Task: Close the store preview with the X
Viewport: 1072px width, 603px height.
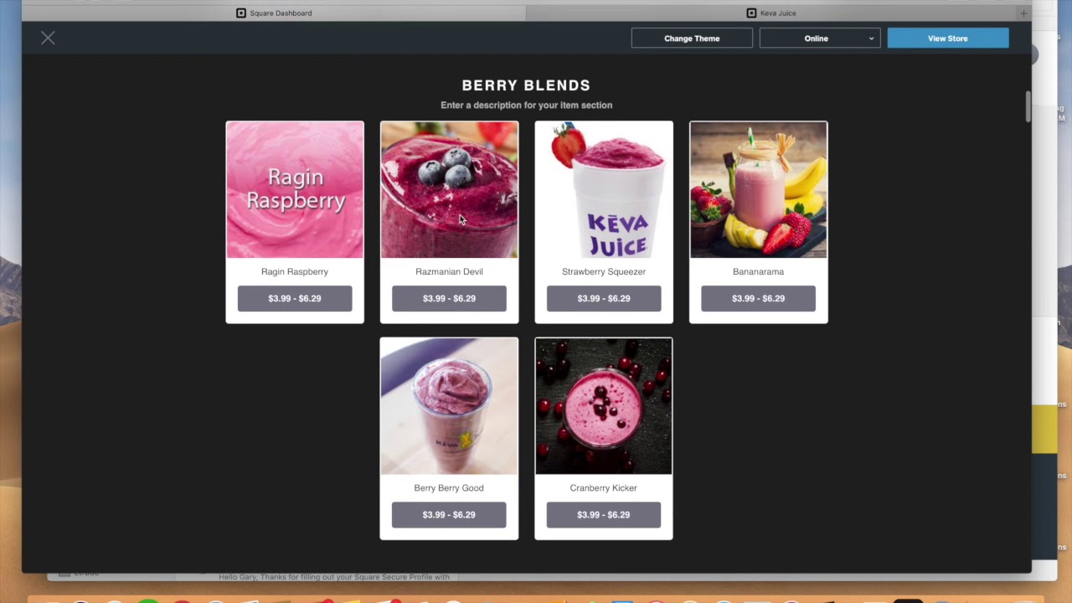Action: tap(48, 38)
